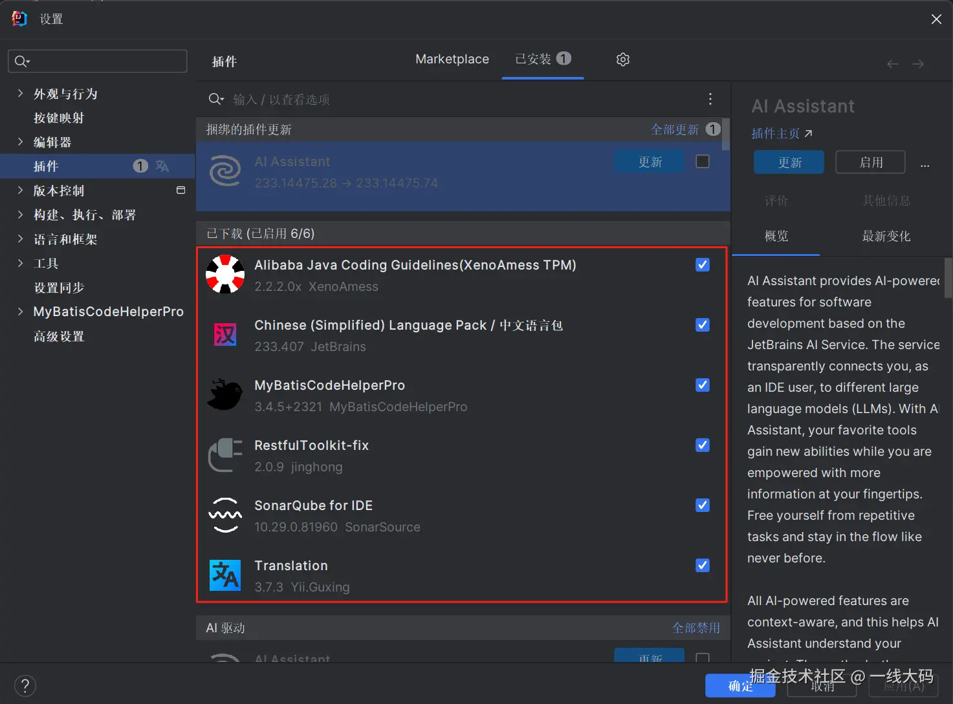This screenshot has width=953, height=704.
Task: Click the Alibaba Java Coding Guidelines plugin icon
Action: pos(225,274)
